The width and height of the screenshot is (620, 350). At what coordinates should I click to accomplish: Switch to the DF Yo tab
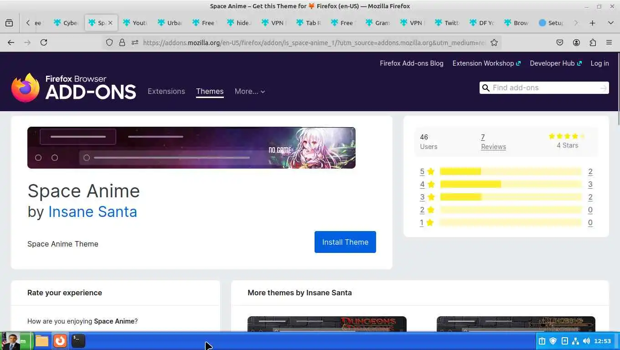[x=482, y=23]
